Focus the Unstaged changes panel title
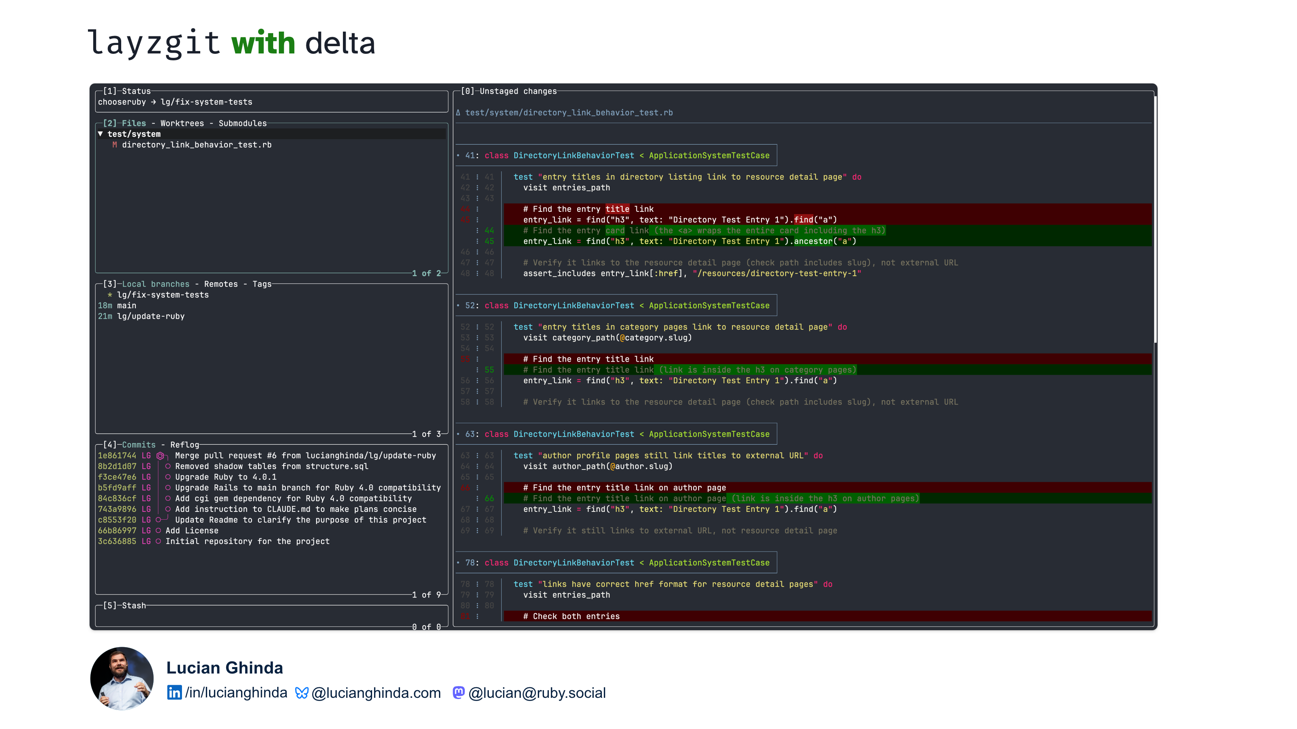Image resolution: width=1297 pixels, height=729 pixels. 518,91
